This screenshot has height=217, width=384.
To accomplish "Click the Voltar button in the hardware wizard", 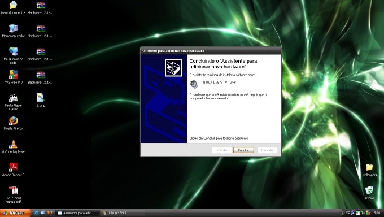I will tap(222, 150).
